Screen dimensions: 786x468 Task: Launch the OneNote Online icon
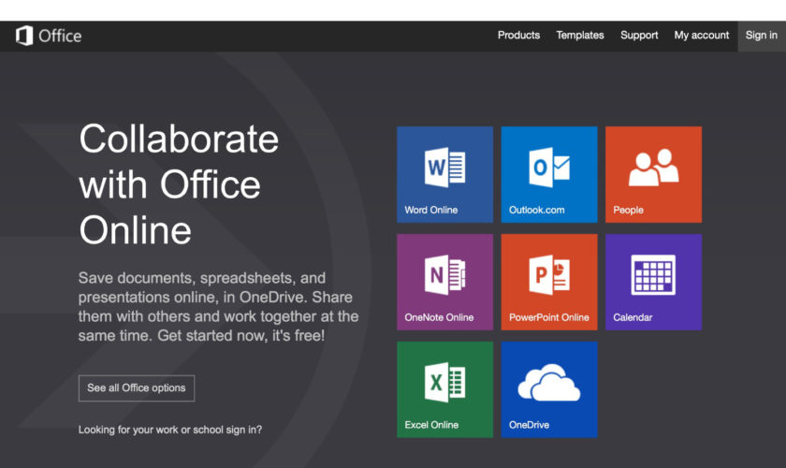point(444,275)
